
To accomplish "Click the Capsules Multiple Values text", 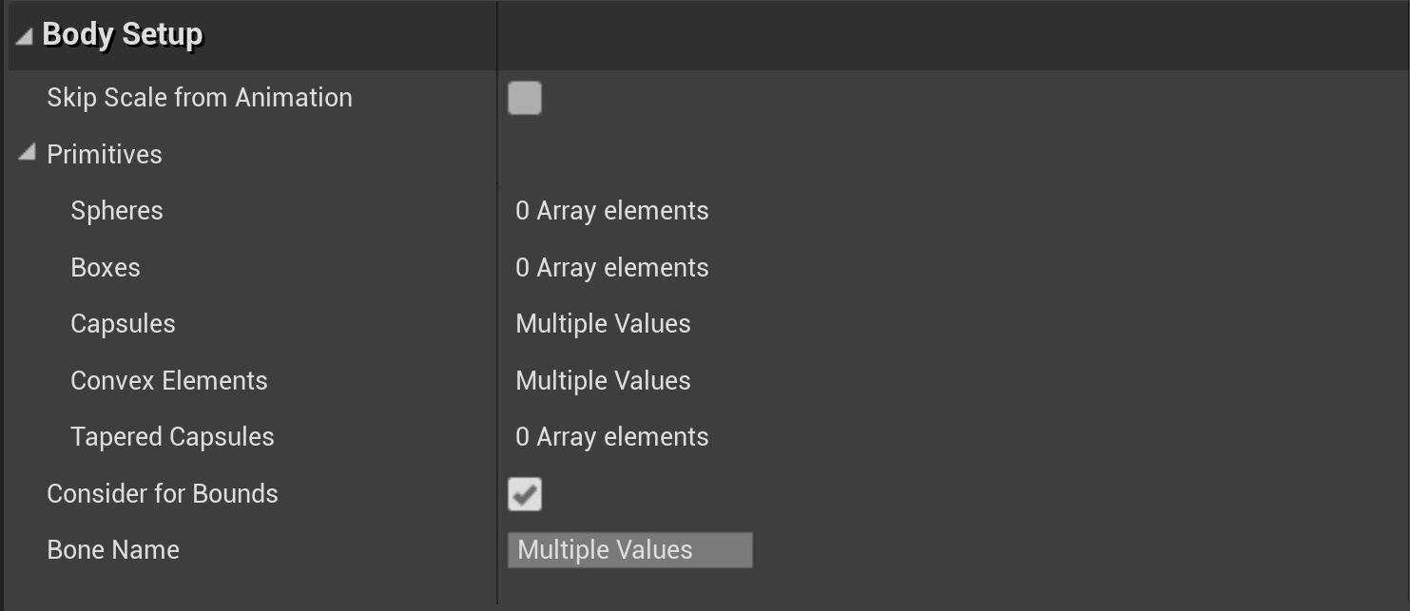I will tap(603, 324).
